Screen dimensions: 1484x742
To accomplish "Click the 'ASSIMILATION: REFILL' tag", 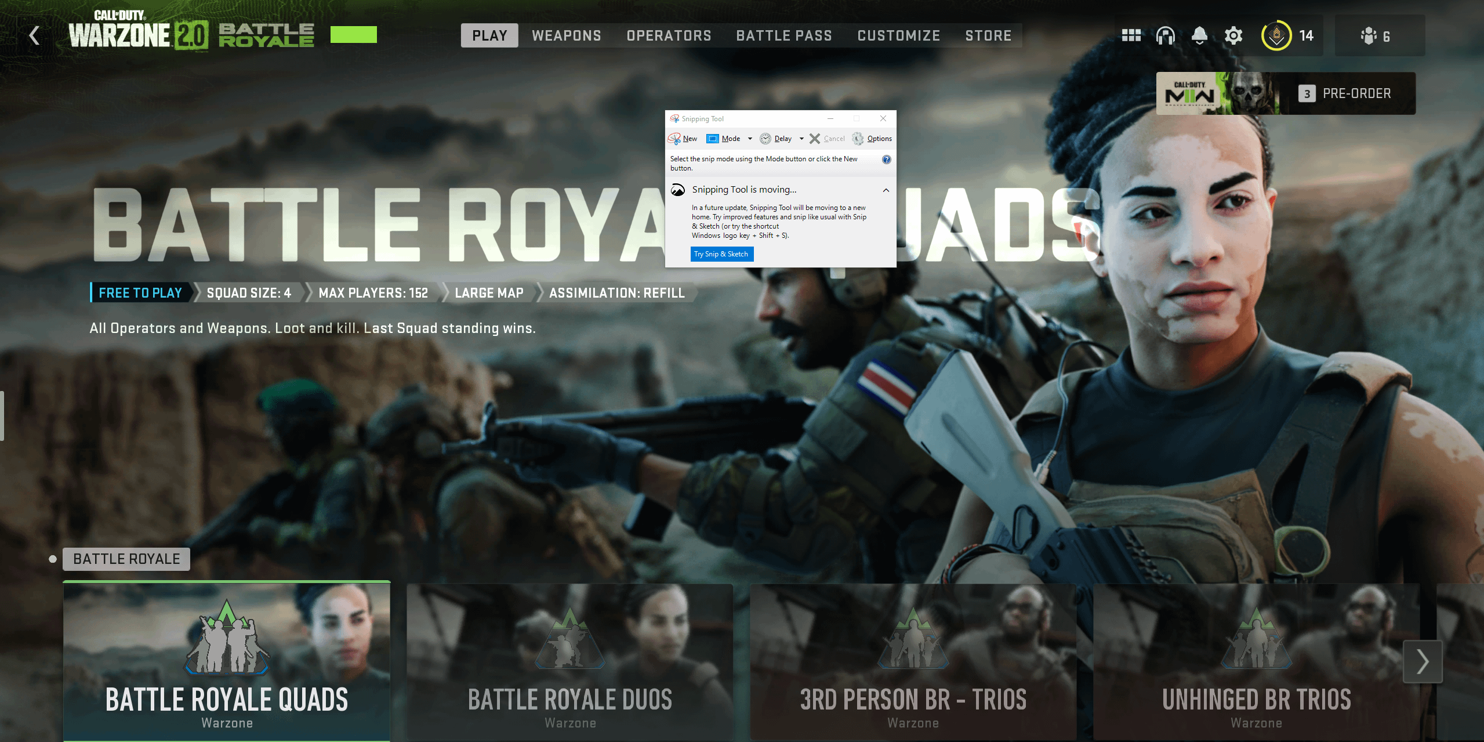I will point(617,293).
